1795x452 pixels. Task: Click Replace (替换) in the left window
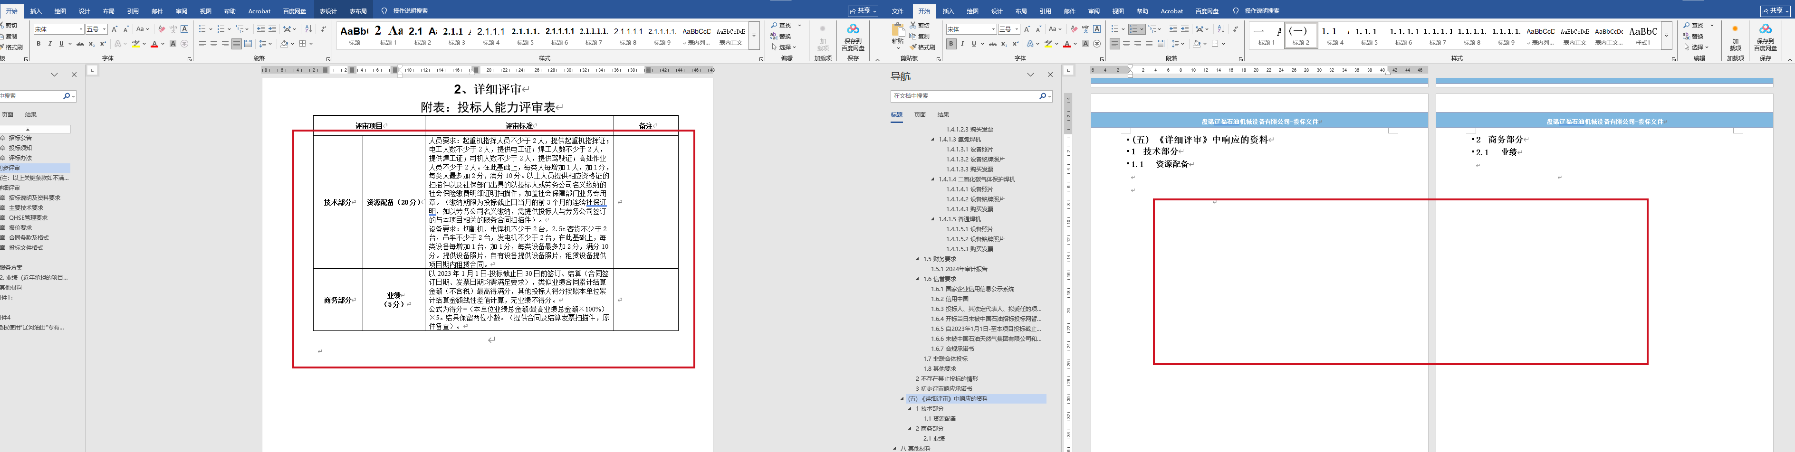pyautogui.click(x=781, y=36)
